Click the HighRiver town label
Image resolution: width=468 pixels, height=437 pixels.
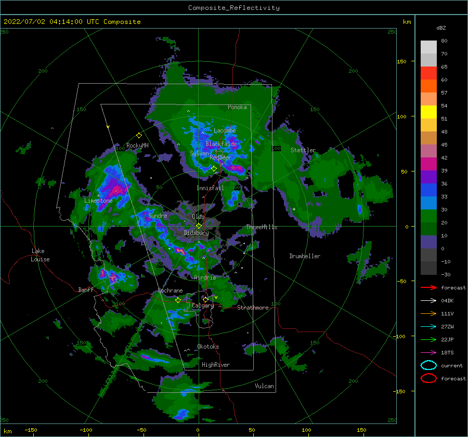pos(216,365)
